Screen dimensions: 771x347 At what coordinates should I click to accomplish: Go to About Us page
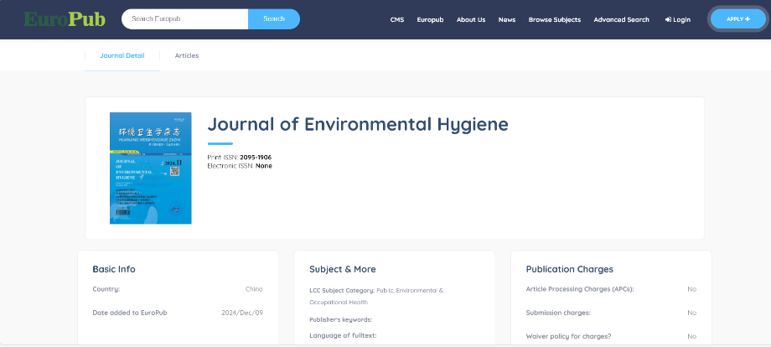(x=471, y=19)
